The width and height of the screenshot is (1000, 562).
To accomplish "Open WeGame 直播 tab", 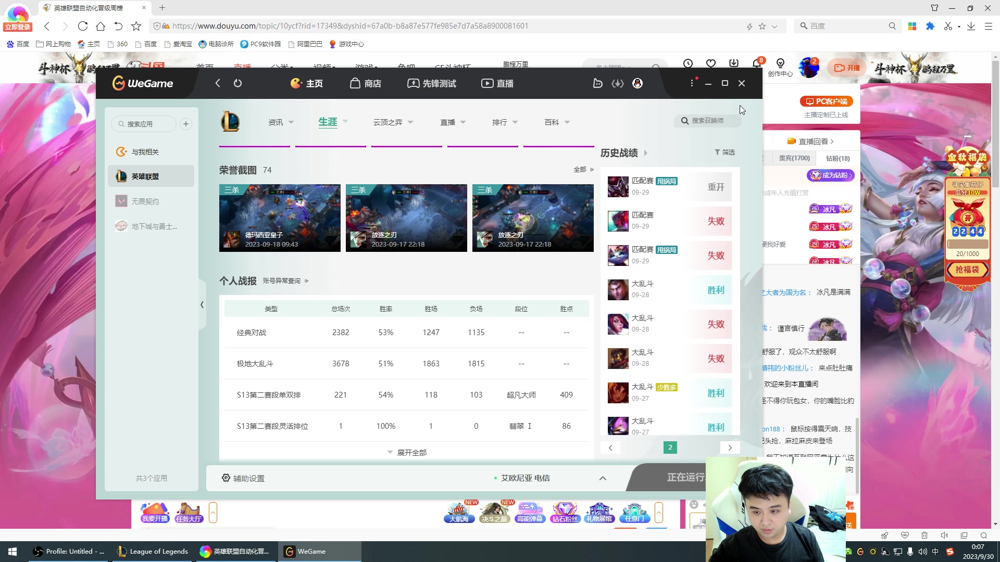I will [x=497, y=83].
